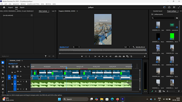Go to In point
Image resolution: width=182 pixels, height=102 pixels.
[95, 56]
